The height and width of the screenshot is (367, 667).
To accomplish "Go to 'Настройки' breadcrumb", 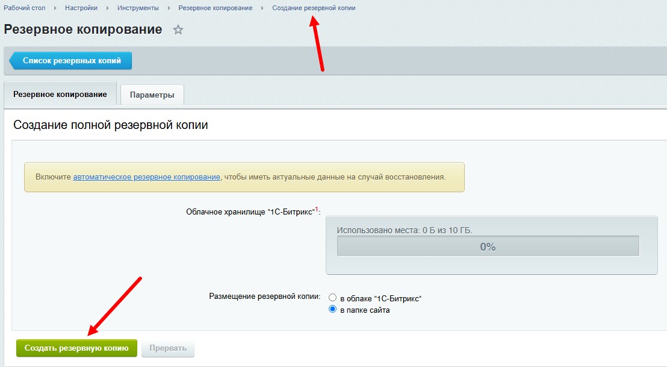I will (81, 8).
